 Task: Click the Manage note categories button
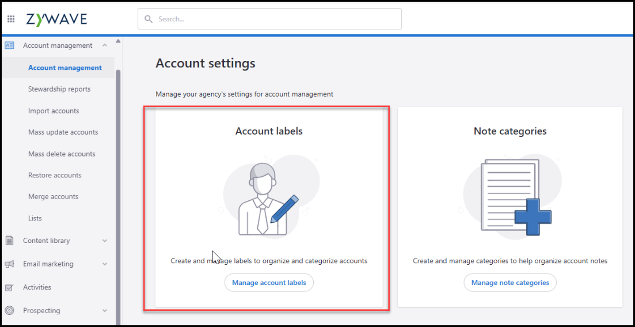click(510, 283)
